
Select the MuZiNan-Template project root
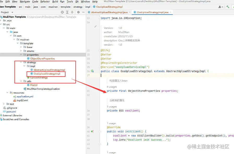pos(14,17)
